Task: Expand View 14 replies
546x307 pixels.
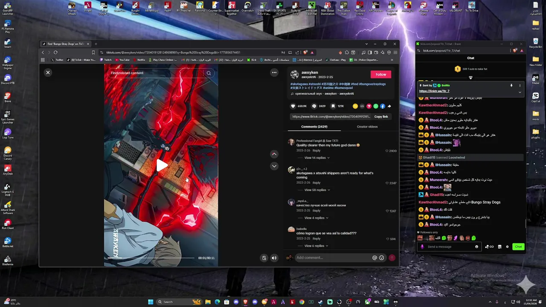Action: pos(317,158)
